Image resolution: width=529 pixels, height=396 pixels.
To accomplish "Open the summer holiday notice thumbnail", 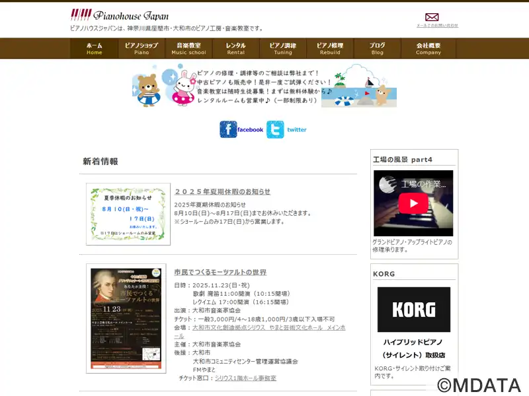I will click(x=128, y=214).
